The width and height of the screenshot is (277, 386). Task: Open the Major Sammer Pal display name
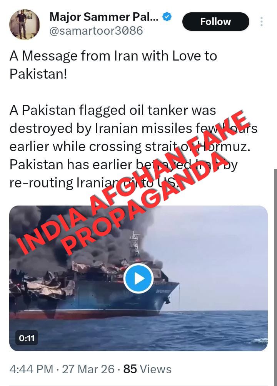click(x=104, y=17)
